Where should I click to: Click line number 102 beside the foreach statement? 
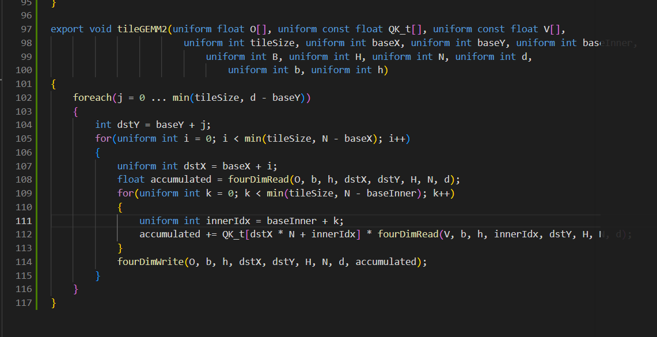click(24, 98)
